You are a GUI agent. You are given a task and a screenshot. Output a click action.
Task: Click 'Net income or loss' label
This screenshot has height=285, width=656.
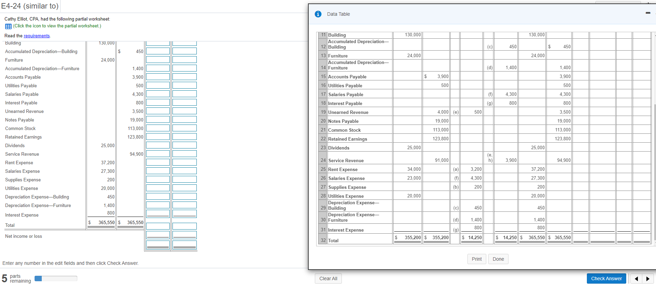[x=24, y=236]
